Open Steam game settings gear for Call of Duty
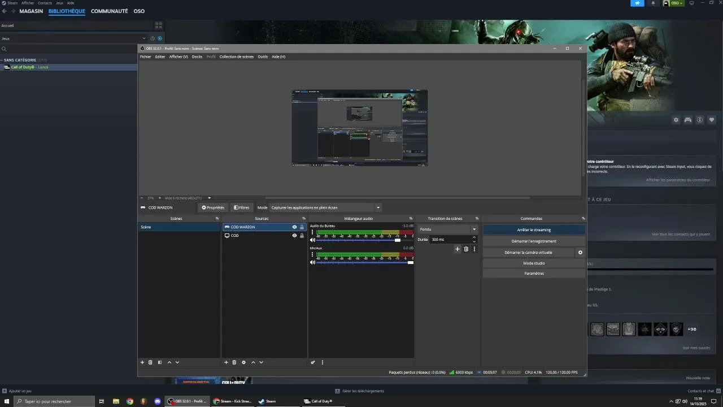Image resolution: width=723 pixels, height=407 pixels. coord(676,120)
